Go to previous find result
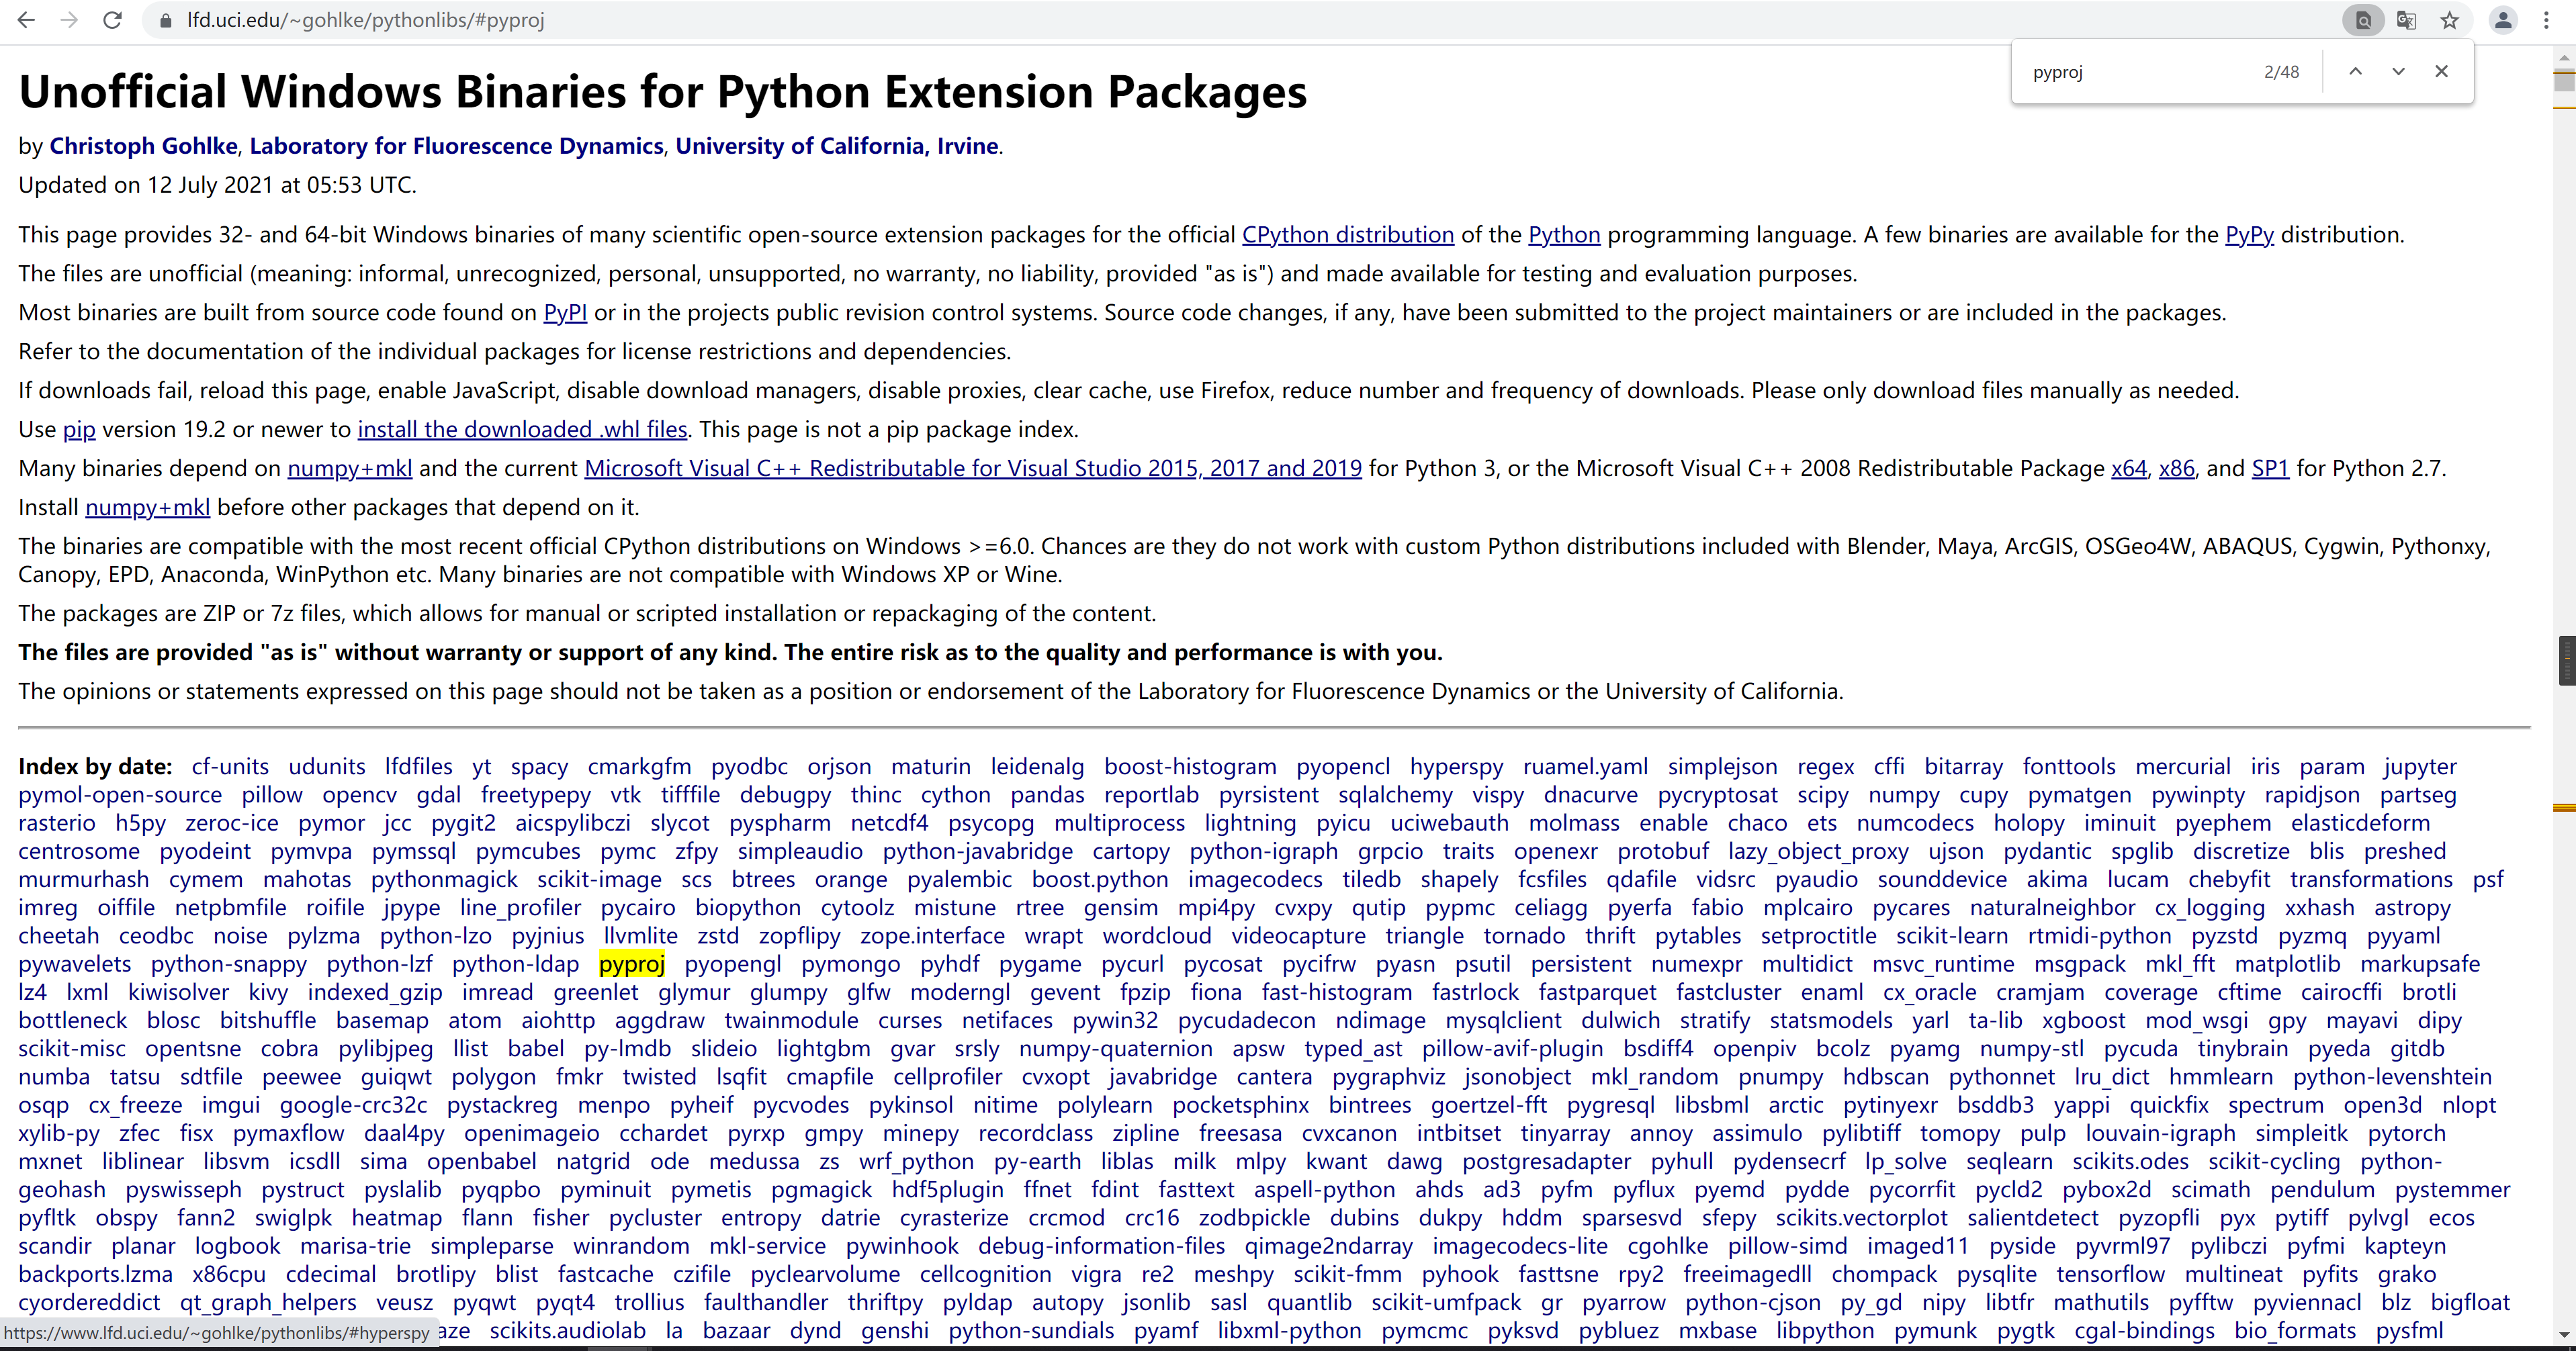The image size is (2576, 1351). coord(2355,71)
